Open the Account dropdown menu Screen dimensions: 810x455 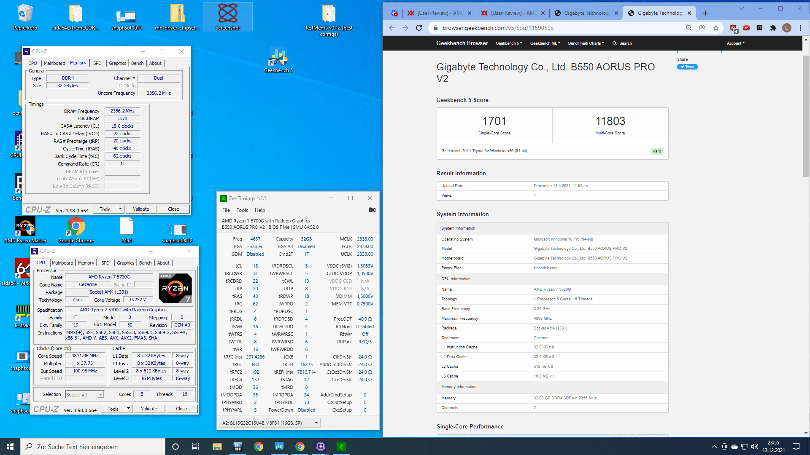735,43
